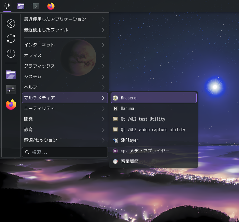Click the Qt V4L2 test Utility icon
The width and height of the screenshot is (239, 222).
pos(115,119)
